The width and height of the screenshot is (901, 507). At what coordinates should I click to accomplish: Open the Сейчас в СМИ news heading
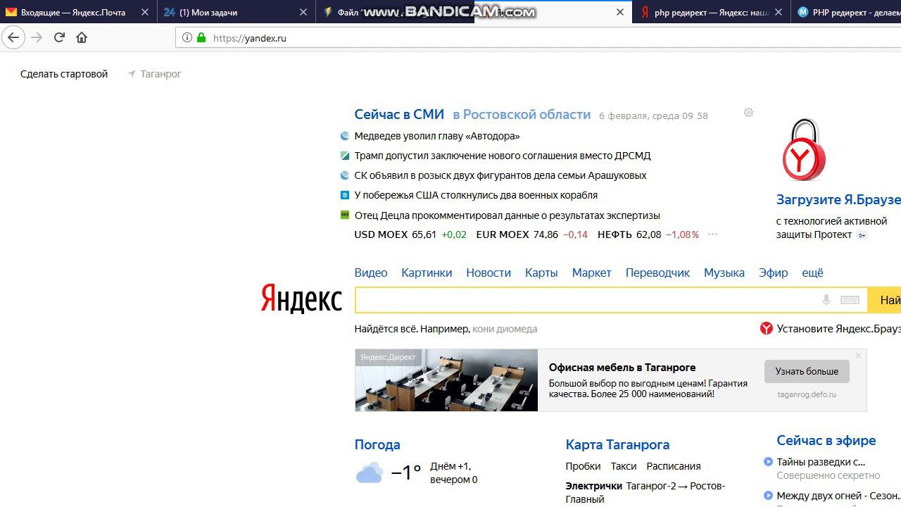pyautogui.click(x=399, y=114)
